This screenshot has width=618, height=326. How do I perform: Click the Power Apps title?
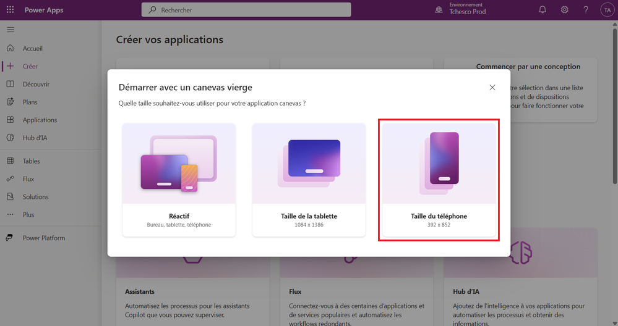click(44, 10)
